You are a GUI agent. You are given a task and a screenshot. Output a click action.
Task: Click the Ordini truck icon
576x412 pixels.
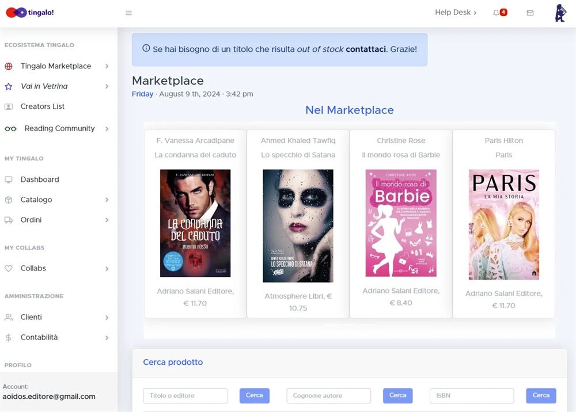(x=9, y=220)
